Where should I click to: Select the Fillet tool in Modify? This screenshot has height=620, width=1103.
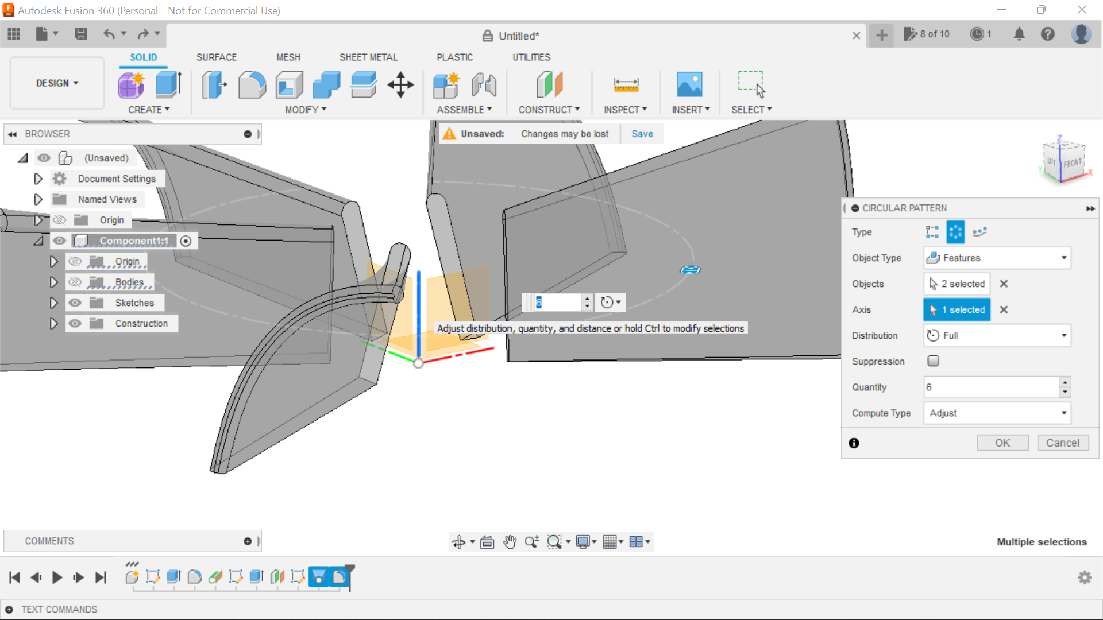click(252, 85)
